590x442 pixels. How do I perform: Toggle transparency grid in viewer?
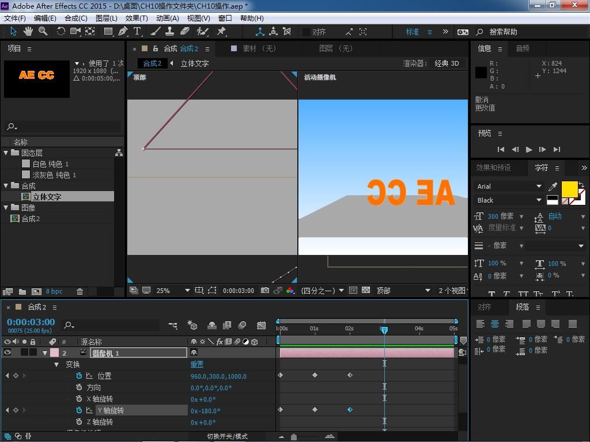click(x=366, y=290)
